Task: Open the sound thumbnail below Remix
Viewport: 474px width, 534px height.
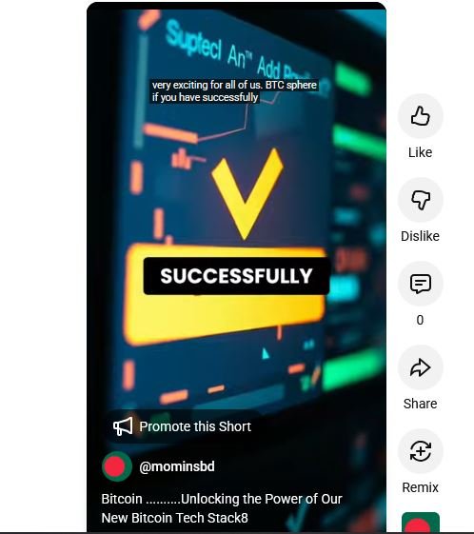Action: pyautogui.click(x=421, y=522)
